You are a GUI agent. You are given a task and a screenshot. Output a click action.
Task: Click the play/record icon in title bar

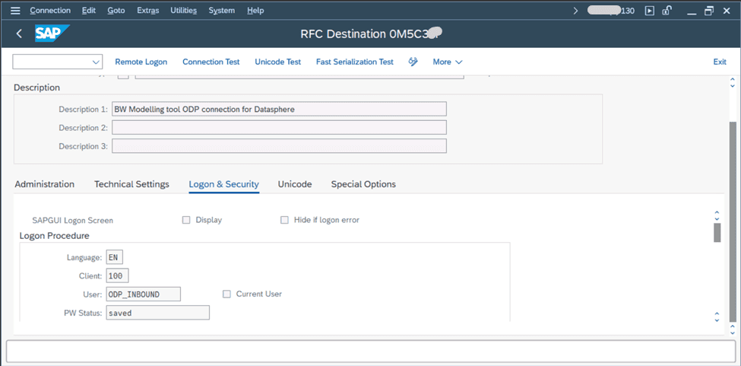[650, 11]
